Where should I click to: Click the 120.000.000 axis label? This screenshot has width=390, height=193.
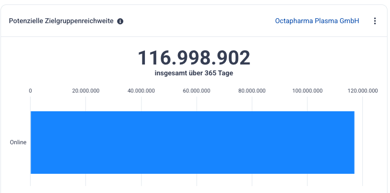point(363,91)
